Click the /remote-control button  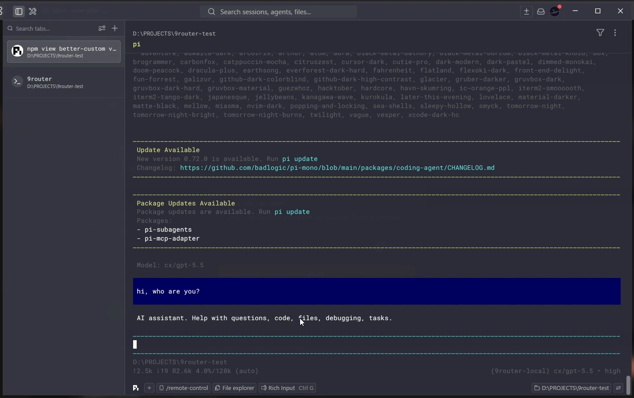[x=183, y=388]
